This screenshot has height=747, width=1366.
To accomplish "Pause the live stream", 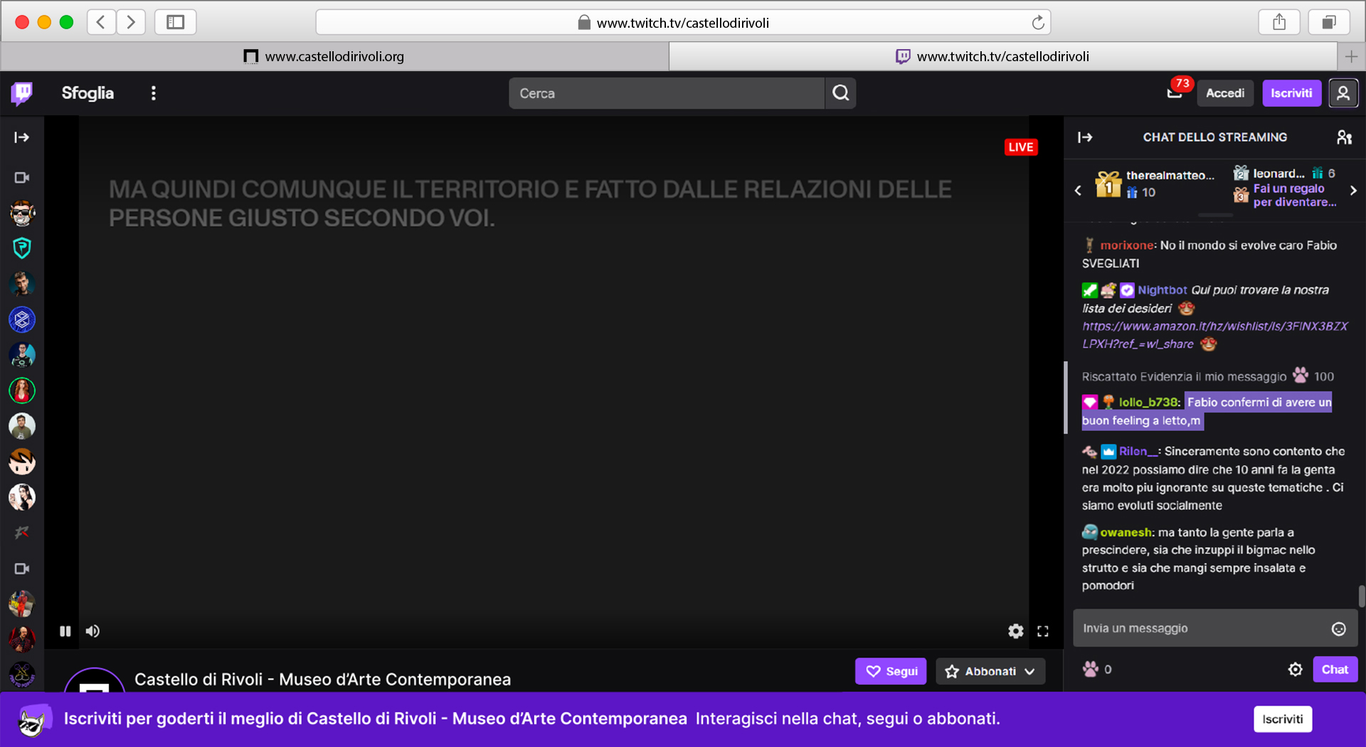I will (x=65, y=631).
